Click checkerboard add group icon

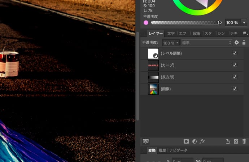(236, 141)
